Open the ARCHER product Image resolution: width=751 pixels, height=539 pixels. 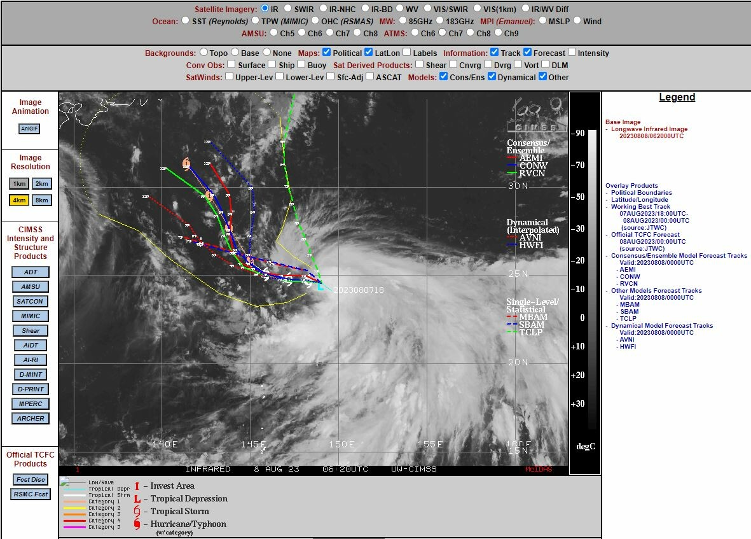pos(30,418)
